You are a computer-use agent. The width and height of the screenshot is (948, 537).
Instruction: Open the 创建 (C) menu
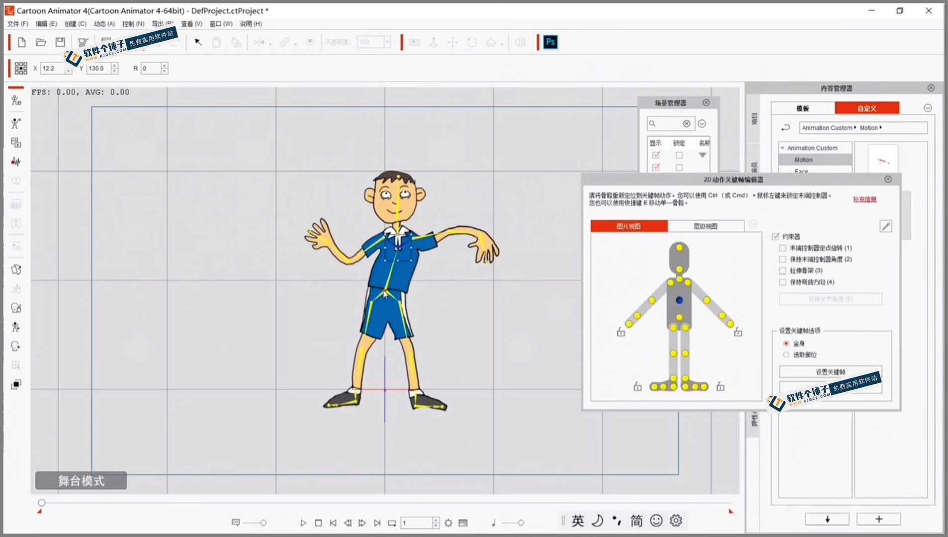(x=75, y=24)
